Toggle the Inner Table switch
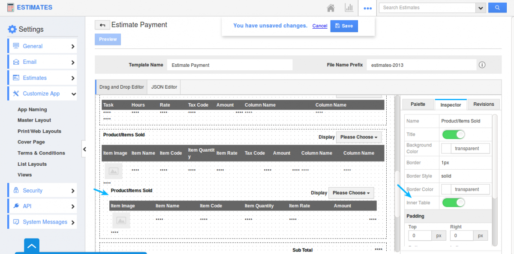Screen dimensions: 514x254 [454, 203]
